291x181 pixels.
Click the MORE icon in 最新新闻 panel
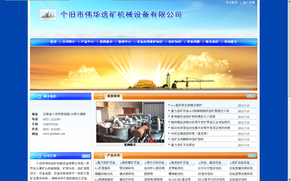click(x=251, y=96)
